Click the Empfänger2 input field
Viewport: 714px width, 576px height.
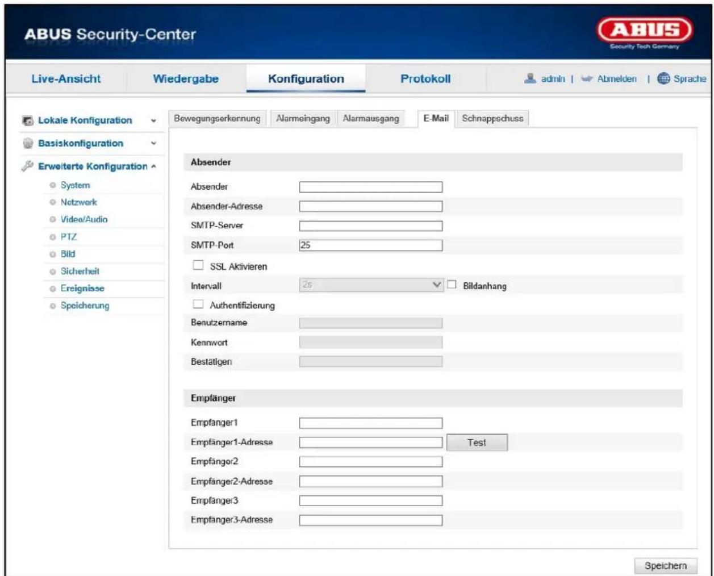371,462
